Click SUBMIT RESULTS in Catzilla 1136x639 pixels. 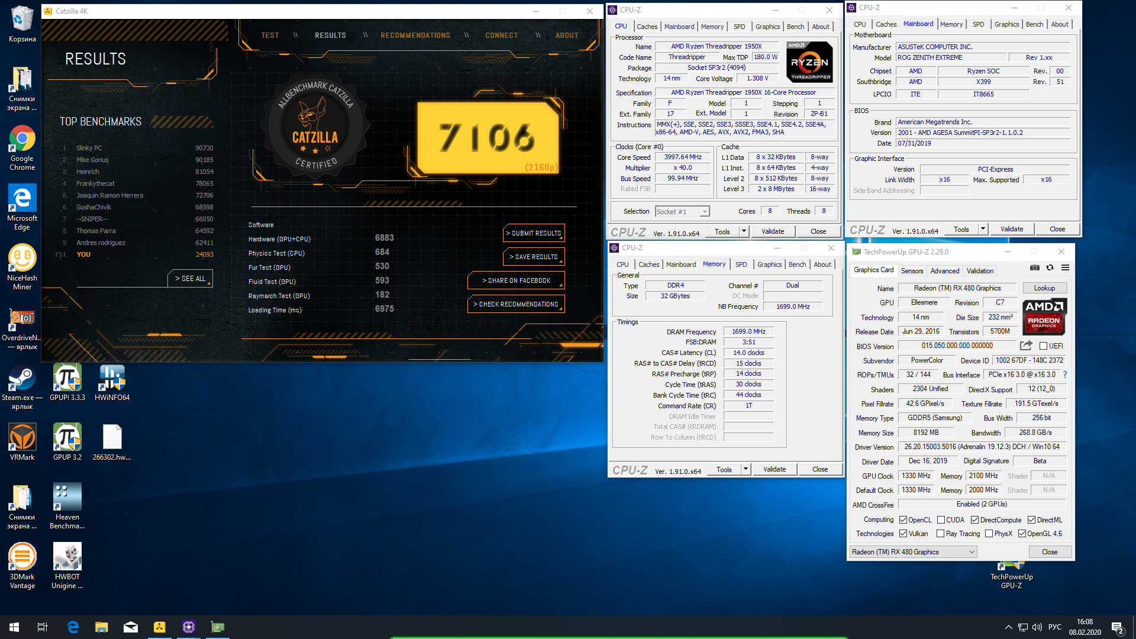coord(534,233)
